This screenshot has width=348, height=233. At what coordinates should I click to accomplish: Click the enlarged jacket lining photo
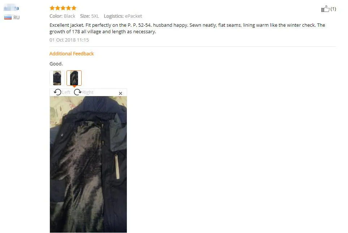tap(88, 164)
